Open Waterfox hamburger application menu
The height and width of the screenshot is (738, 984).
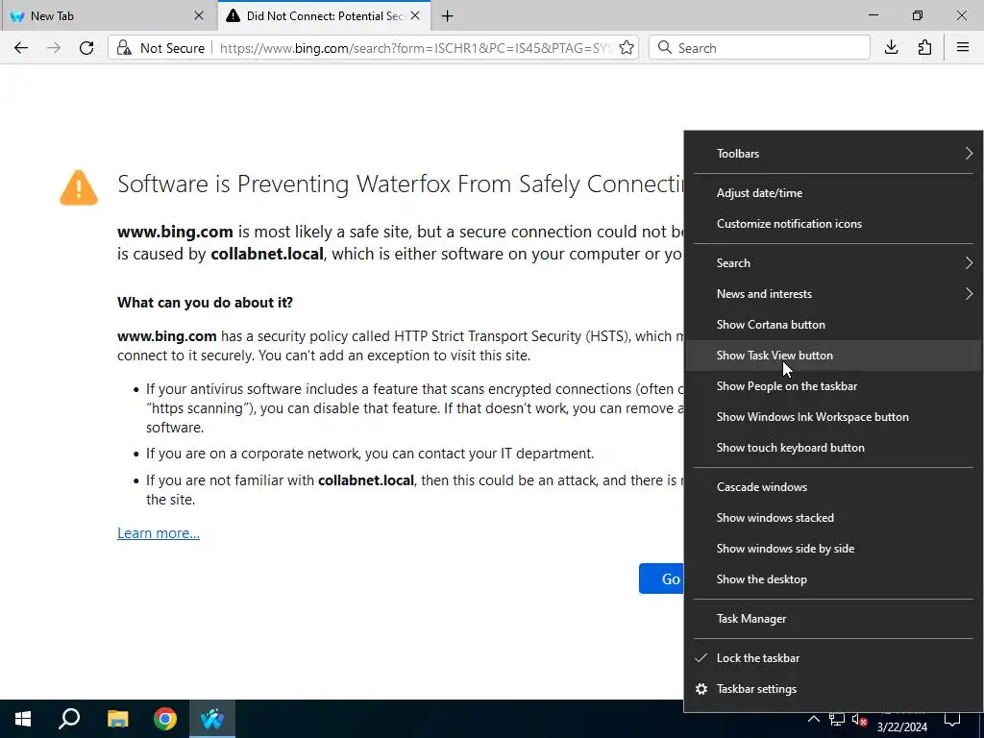pos(963,48)
